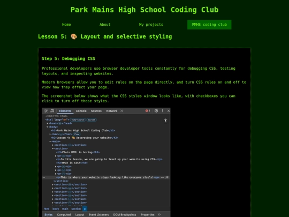Click the red error count badge

[148, 111]
